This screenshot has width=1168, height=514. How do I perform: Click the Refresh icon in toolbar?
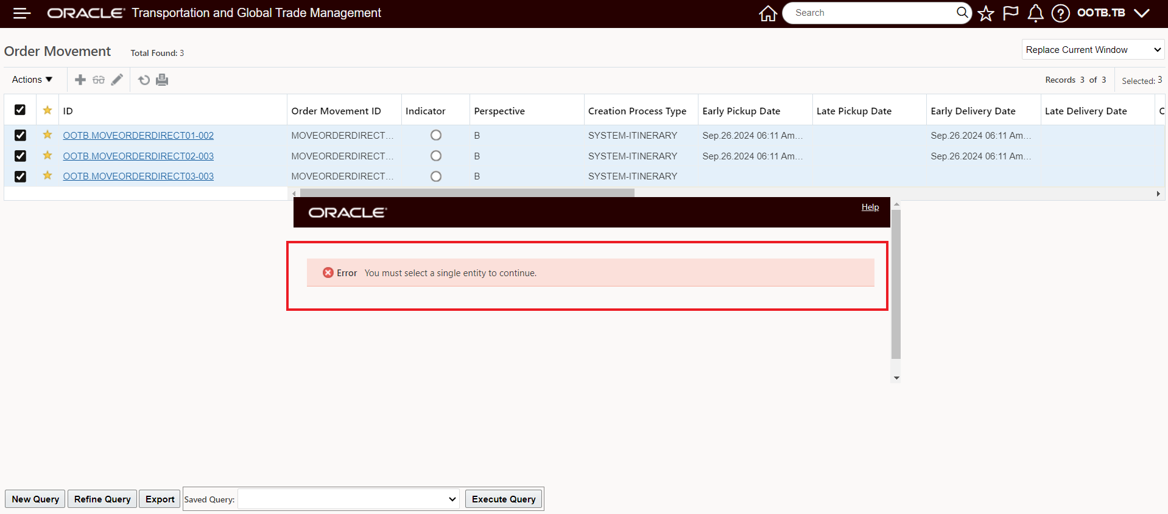144,80
